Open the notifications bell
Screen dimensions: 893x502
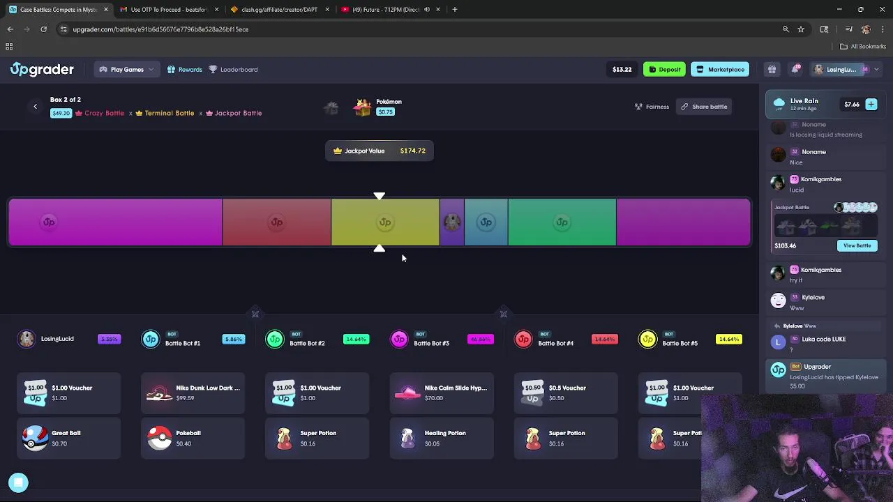click(x=795, y=69)
